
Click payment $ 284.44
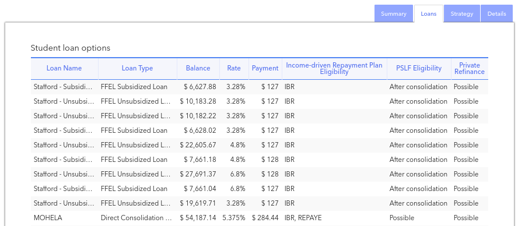coord(265,218)
